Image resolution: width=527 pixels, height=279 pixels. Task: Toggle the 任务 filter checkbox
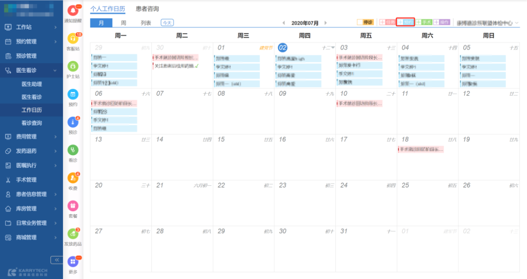[x=383, y=22]
